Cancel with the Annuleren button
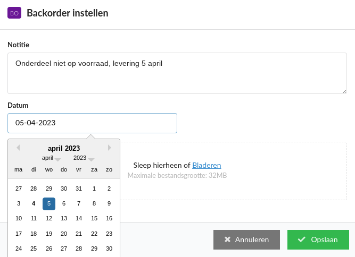Viewport: 355px width, 257px height. click(x=246, y=239)
